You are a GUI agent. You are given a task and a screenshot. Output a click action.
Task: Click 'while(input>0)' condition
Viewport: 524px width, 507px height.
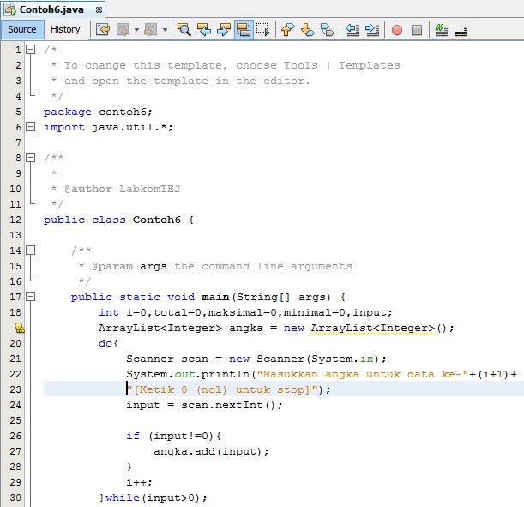tap(153, 498)
